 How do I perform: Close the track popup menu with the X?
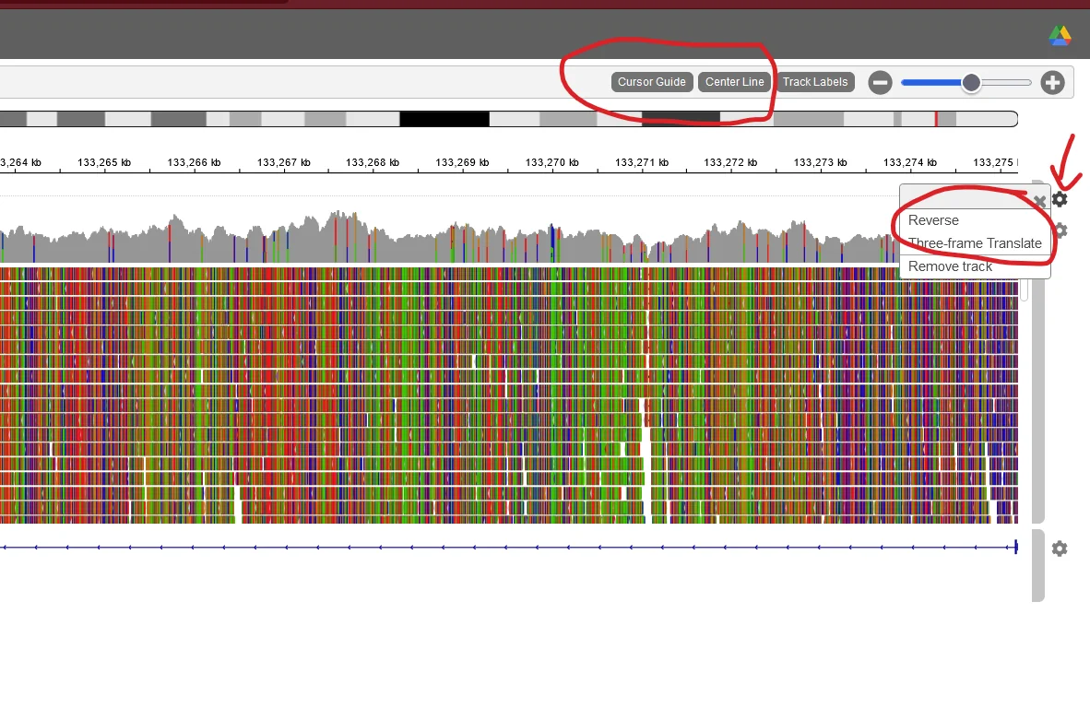tap(1039, 201)
